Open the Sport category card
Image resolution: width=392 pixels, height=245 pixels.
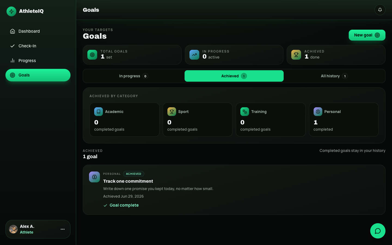coord(198,120)
